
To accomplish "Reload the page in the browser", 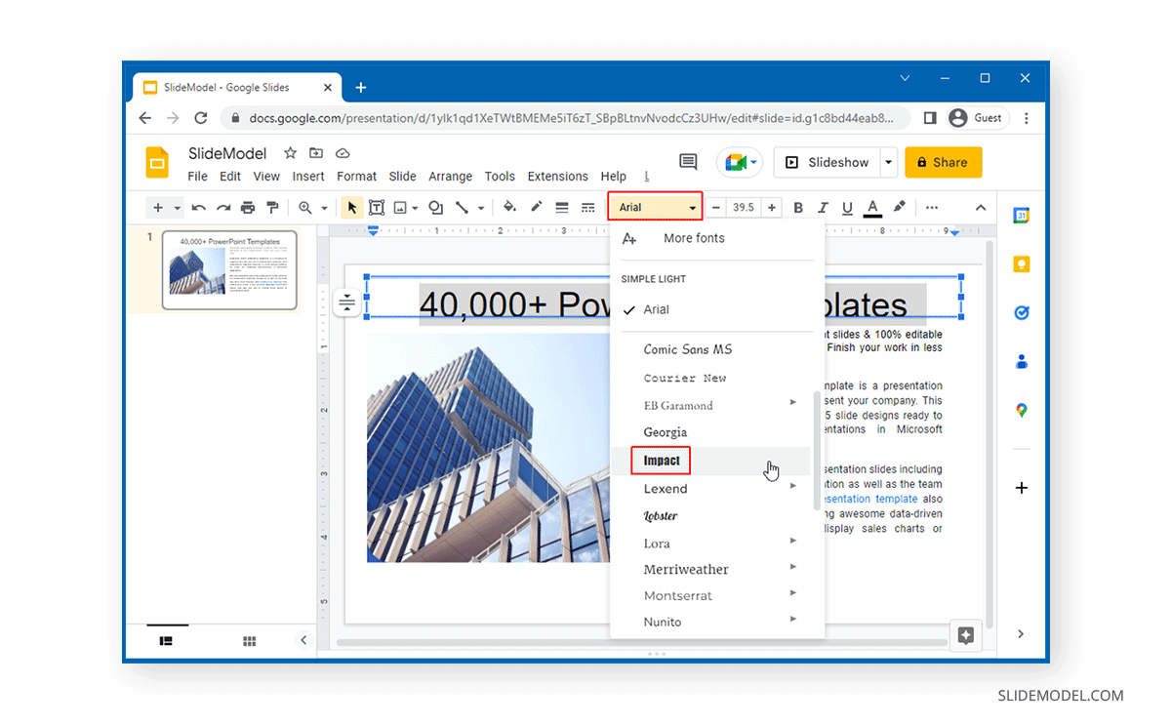I will pyautogui.click(x=201, y=118).
